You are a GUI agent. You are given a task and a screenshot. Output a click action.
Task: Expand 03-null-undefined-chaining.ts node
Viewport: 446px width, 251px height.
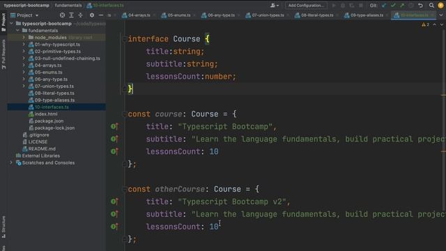(24, 59)
